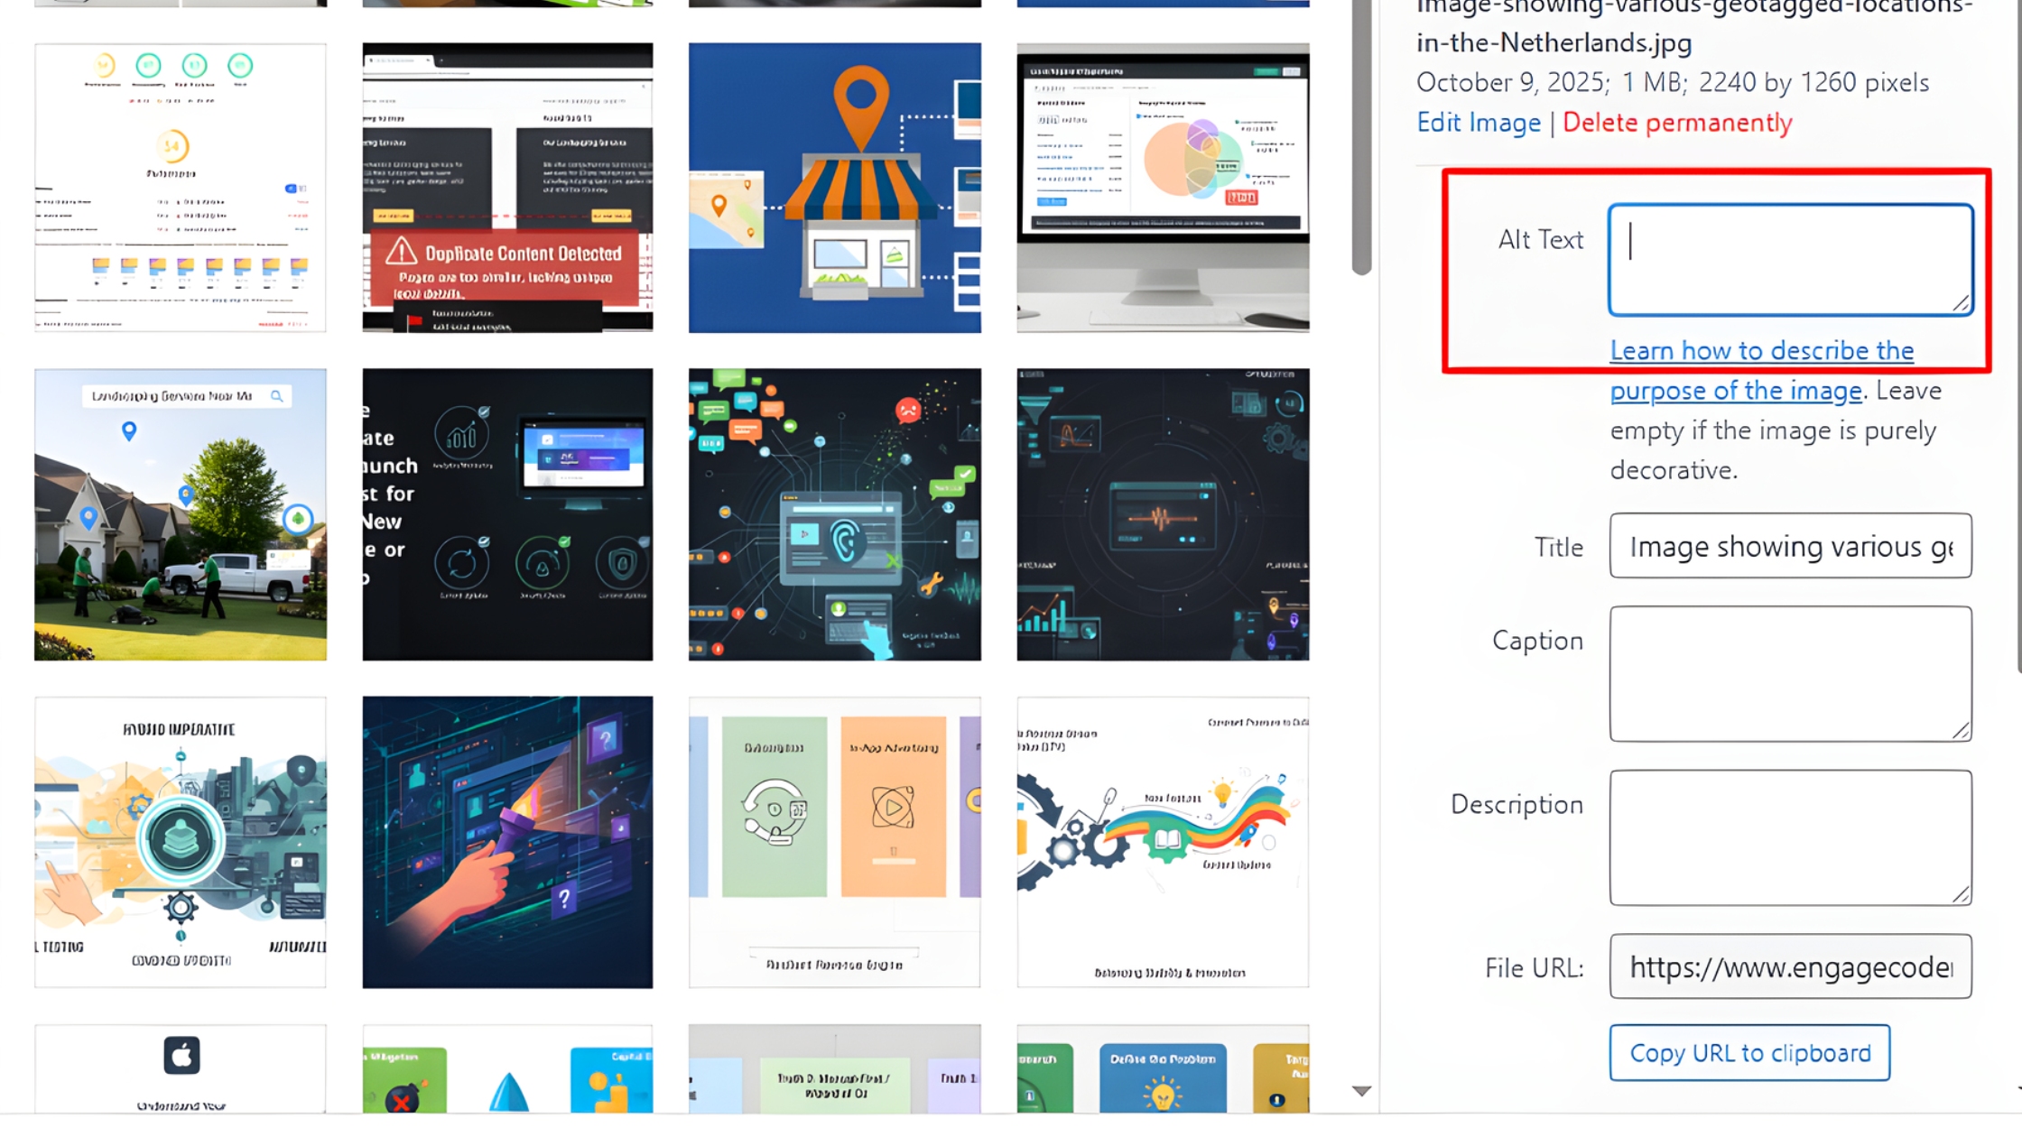Viewport: 2022px width, 1137px height.
Task: Select the rainbow wave and gears thumbnail
Action: (x=1162, y=841)
